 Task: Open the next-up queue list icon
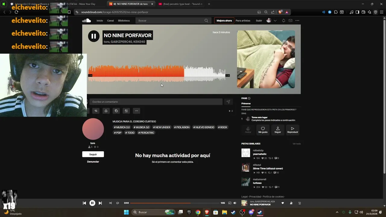pyautogui.click(x=299, y=203)
